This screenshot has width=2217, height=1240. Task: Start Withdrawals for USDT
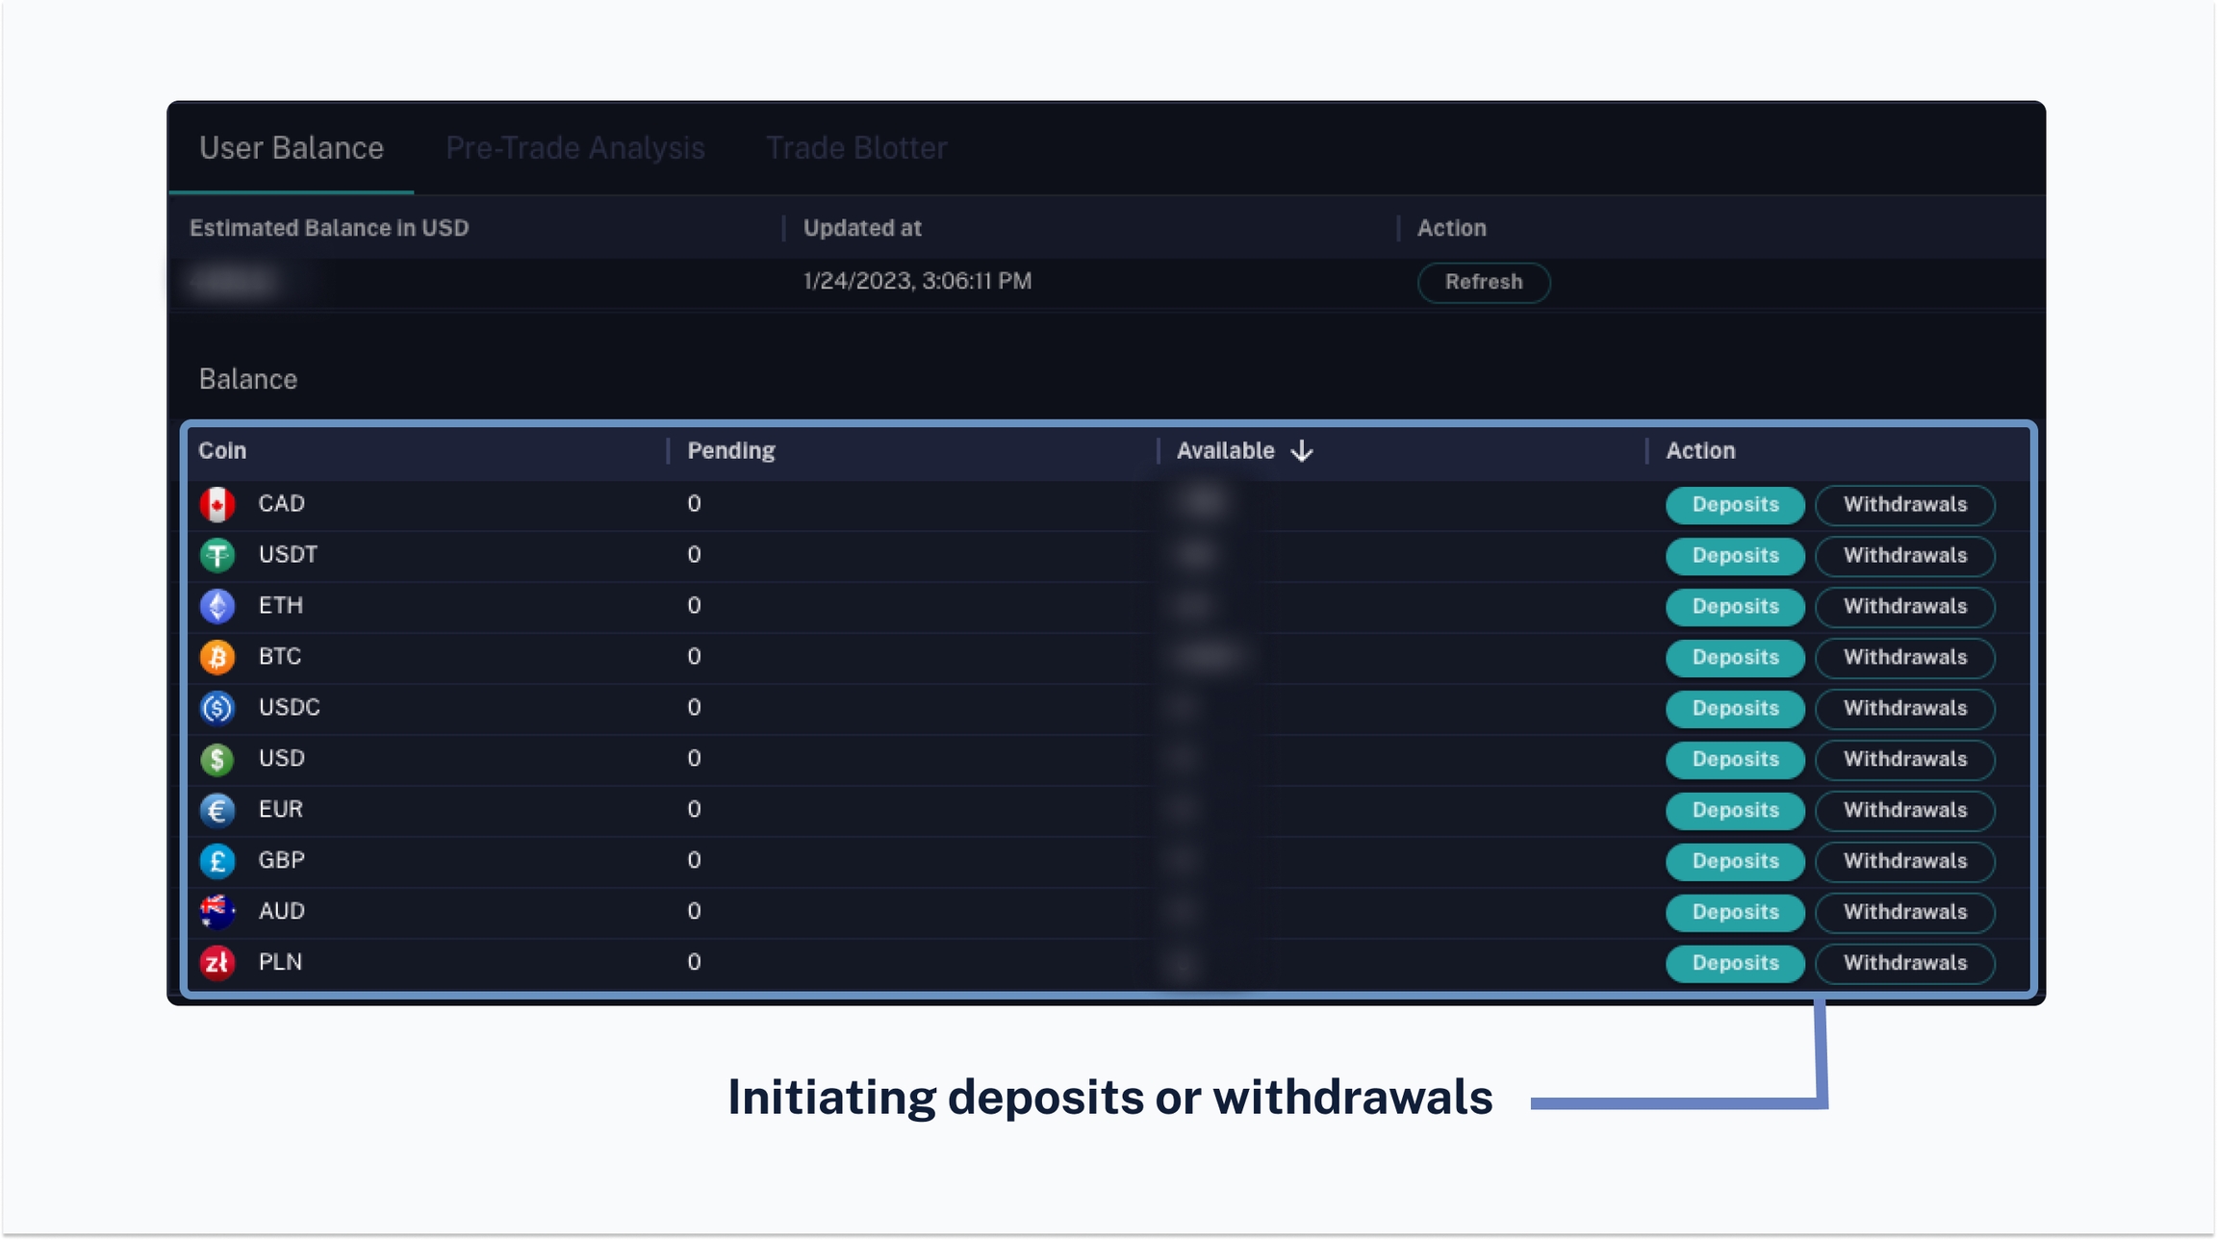click(1904, 556)
